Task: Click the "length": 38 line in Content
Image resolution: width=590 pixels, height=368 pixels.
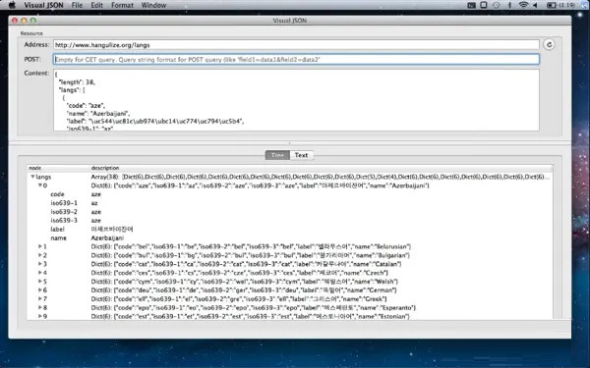Action: click(77, 82)
